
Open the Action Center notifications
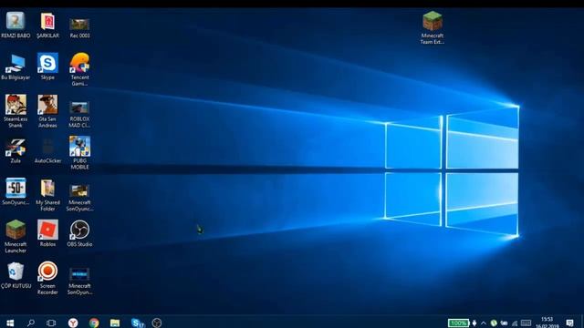[x=569, y=323]
